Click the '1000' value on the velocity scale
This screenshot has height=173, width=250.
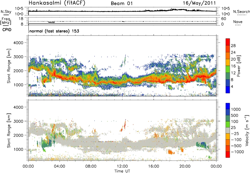point(236,109)
